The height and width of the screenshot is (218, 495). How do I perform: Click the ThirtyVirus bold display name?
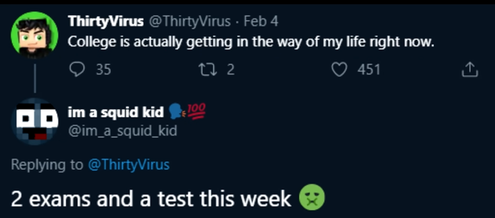pyautogui.click(x=105, y=21)
